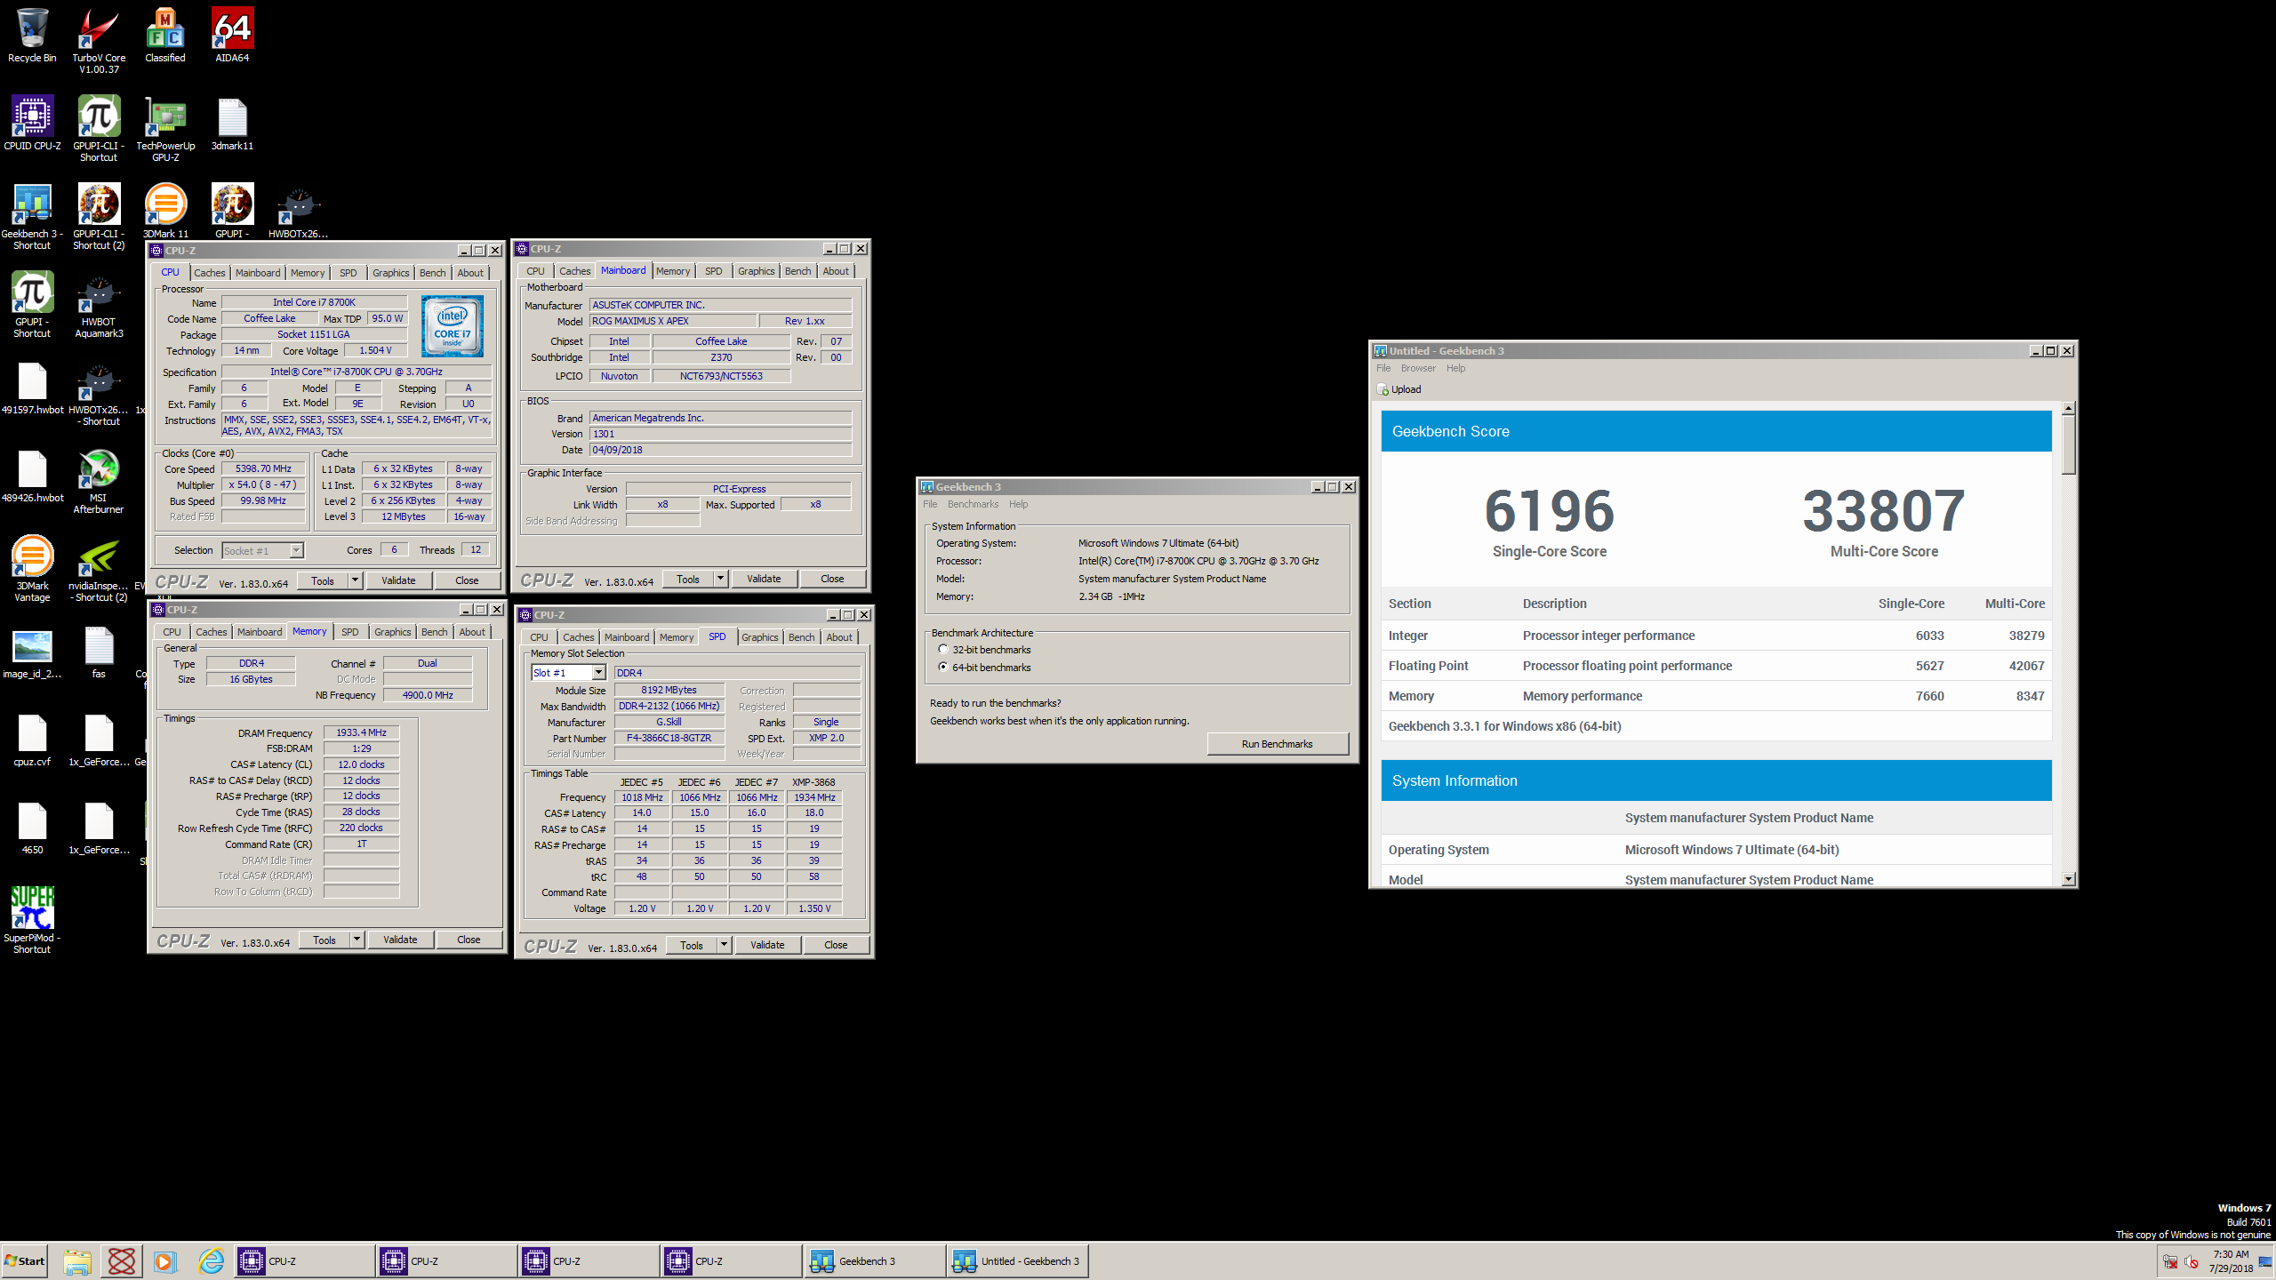
Task: Open the 3dmark11 file icon
Action: (232, 124)
